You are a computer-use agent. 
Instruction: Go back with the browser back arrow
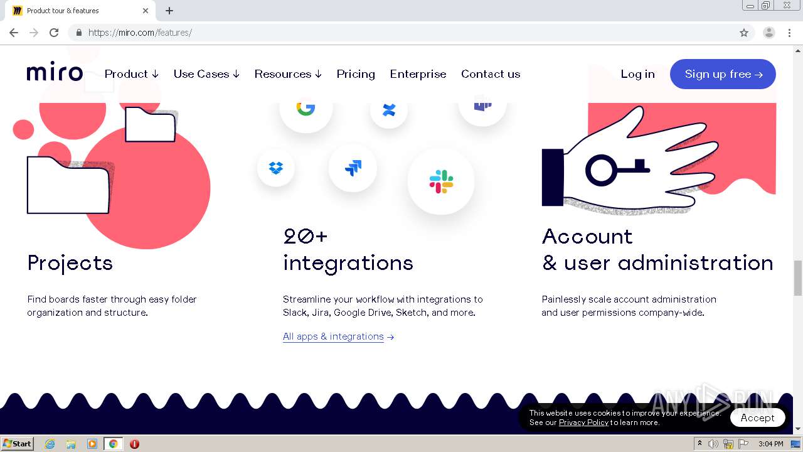click(x=14, y=33)
